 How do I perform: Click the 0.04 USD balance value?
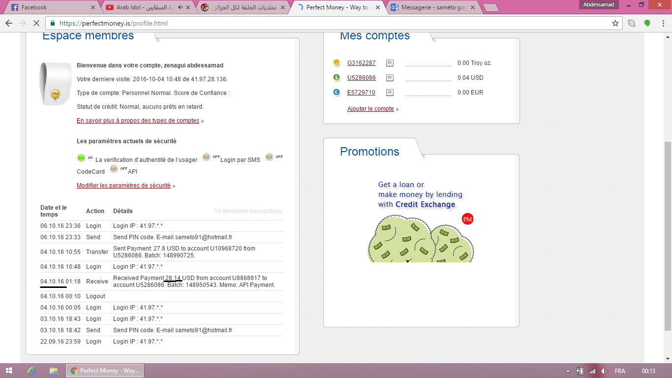point(470,78)
